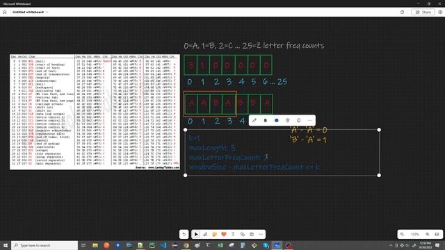The width and height of the screenshot is (445, 250).
Task: Toggle bold on the selected text box
Action: click(x=266, y=120)
